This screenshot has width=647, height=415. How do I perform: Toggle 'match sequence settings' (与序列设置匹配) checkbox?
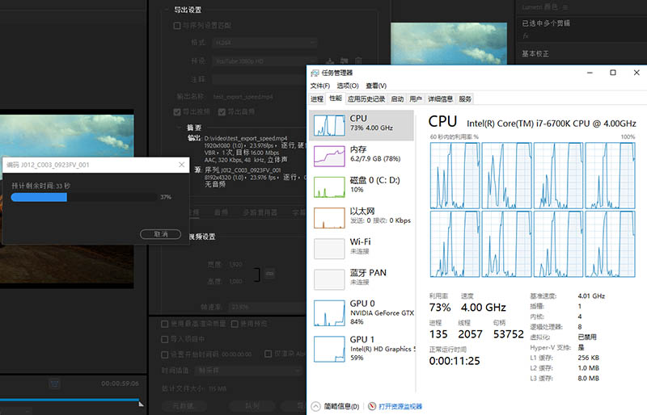click(177, 26)
